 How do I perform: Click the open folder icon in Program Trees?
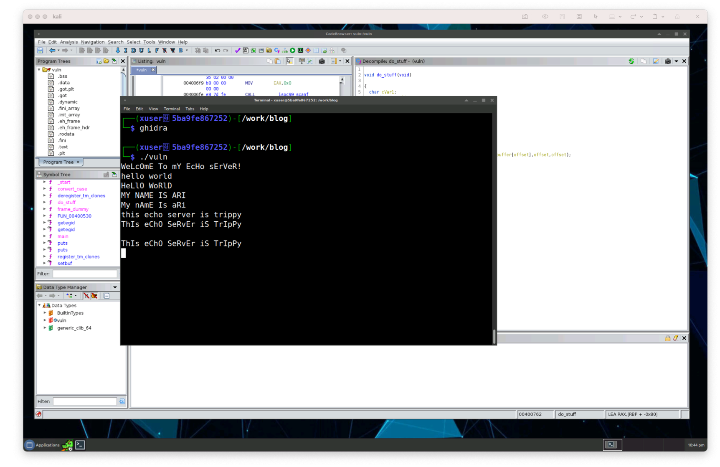click(106, 61)
